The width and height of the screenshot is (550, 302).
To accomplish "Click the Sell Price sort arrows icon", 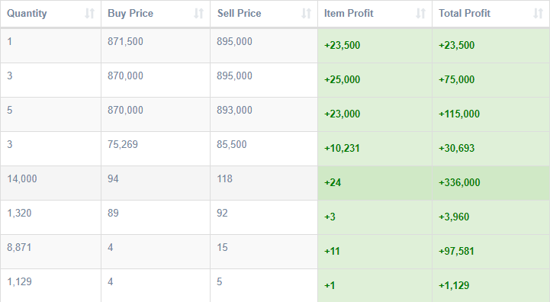I will point(307,13).
